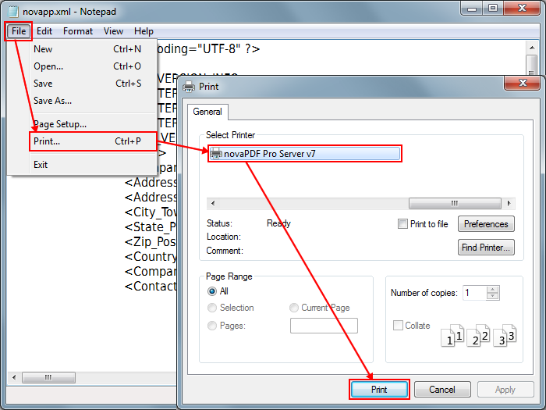The image size is (546, 410).
Task: Select the Pages radio button
Action: pyautogui.click(x=212, y=326)
